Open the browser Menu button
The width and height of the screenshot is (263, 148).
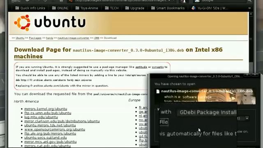click(16, 1)
